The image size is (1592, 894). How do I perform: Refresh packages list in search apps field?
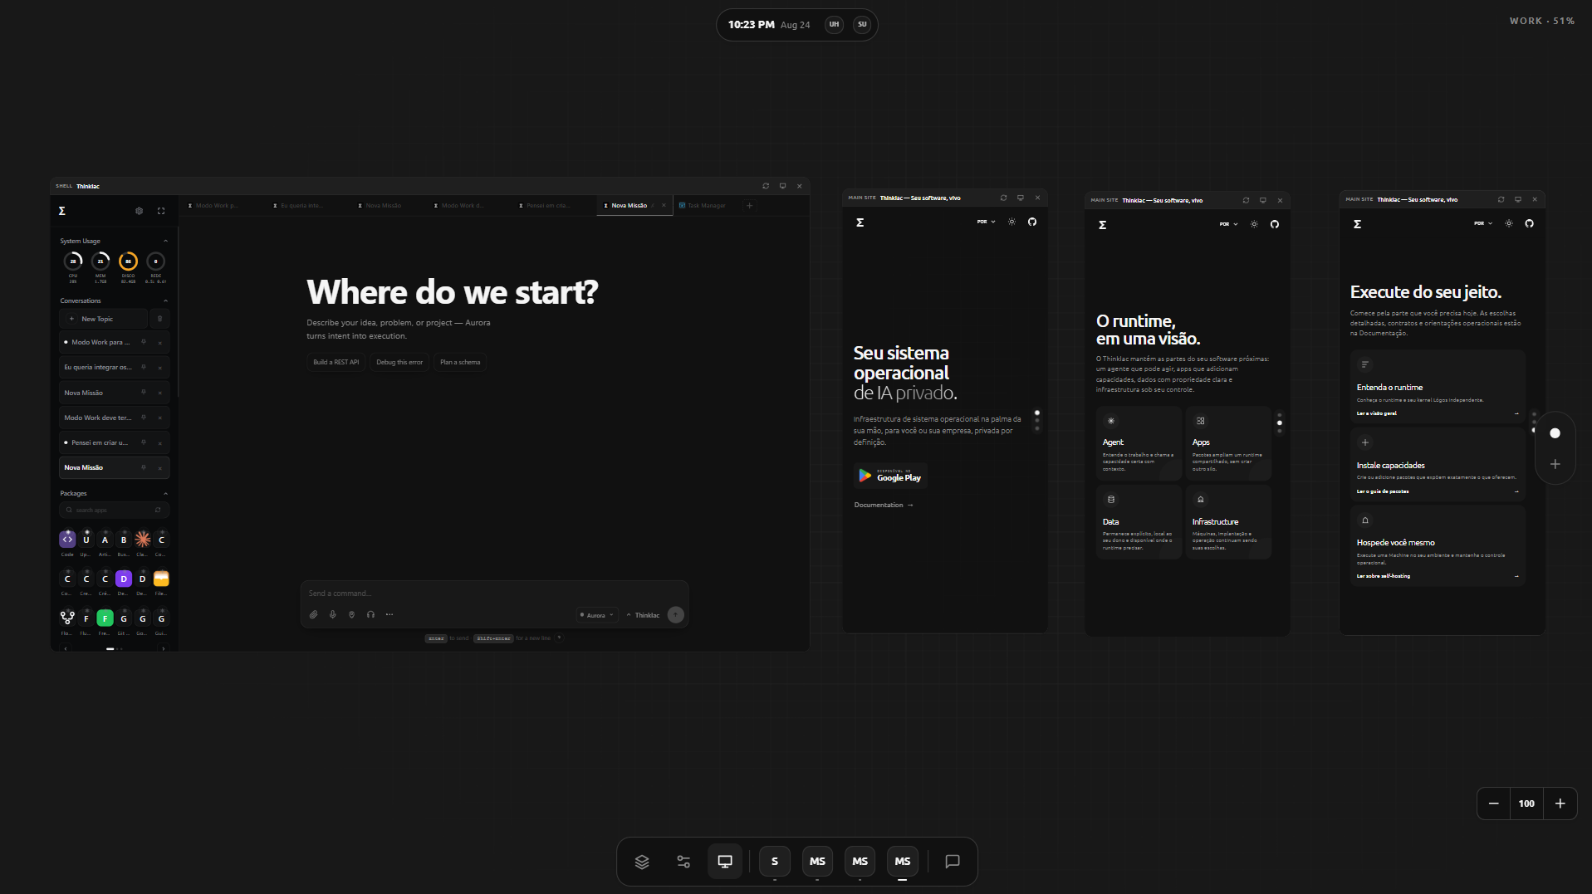(x=158, y=510)
